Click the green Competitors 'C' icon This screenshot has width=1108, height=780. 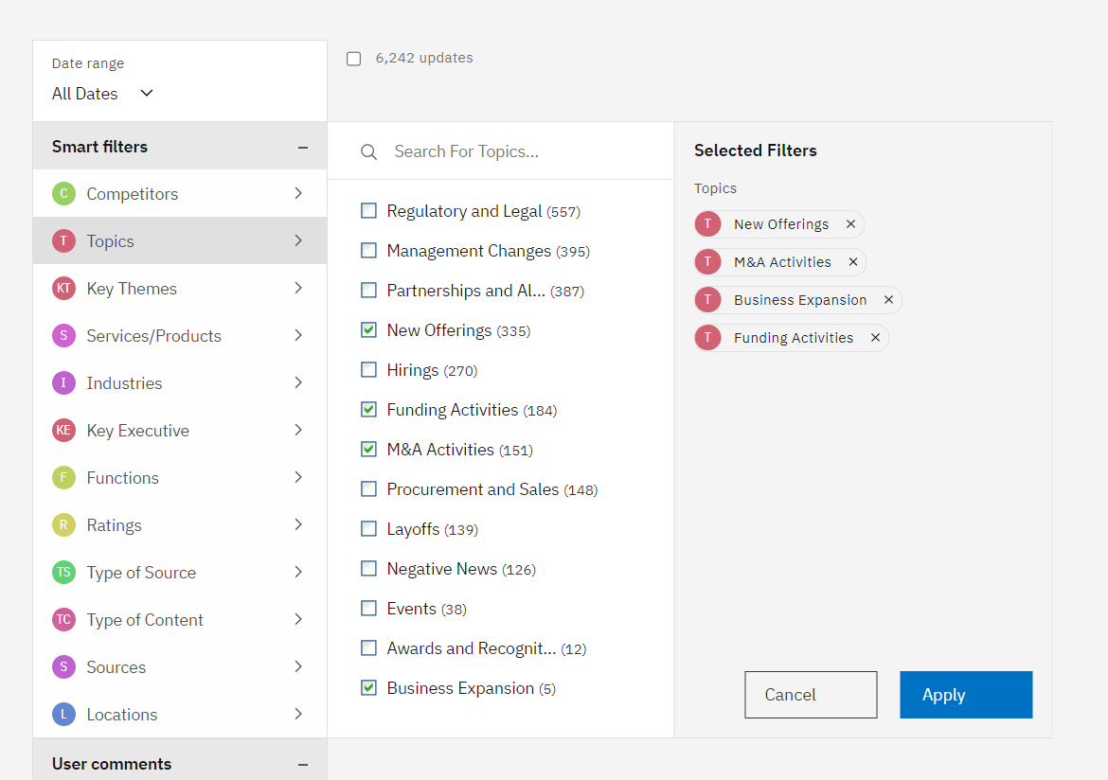[63, 194]
